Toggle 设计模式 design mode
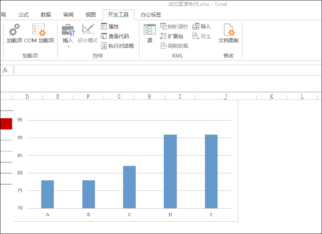The image size is (322, 234). click(88, 33)
